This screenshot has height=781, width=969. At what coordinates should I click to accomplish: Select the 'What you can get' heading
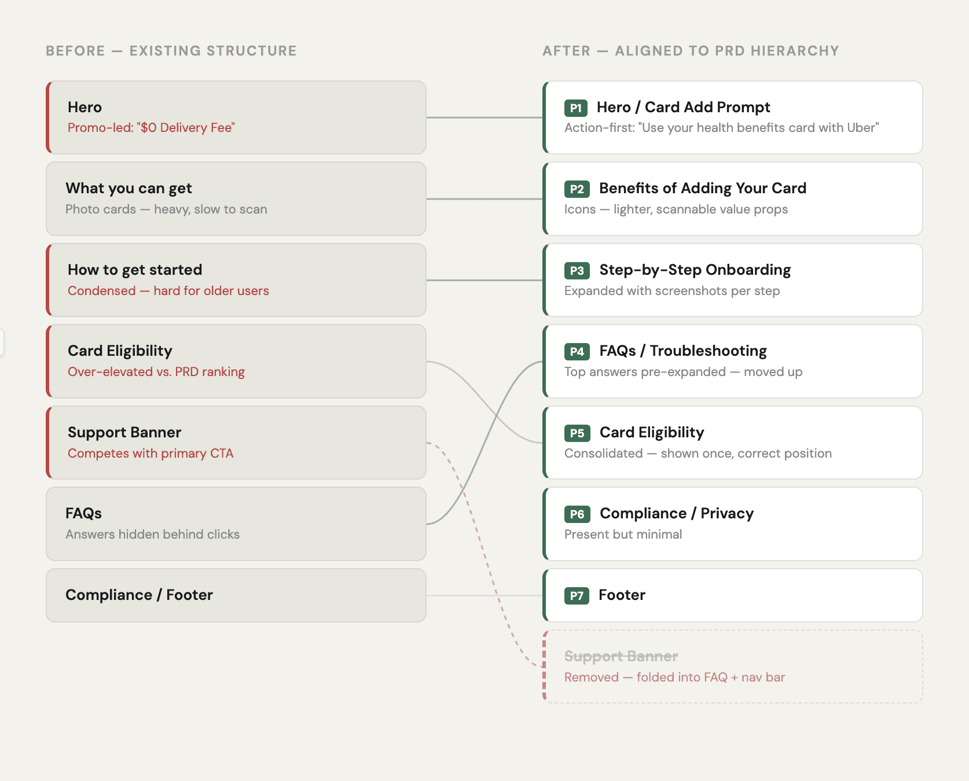[x=129, y=188]
